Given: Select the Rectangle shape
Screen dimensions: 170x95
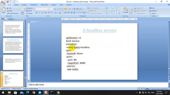Looking at the screenshot, I should (x=114, y=8).
